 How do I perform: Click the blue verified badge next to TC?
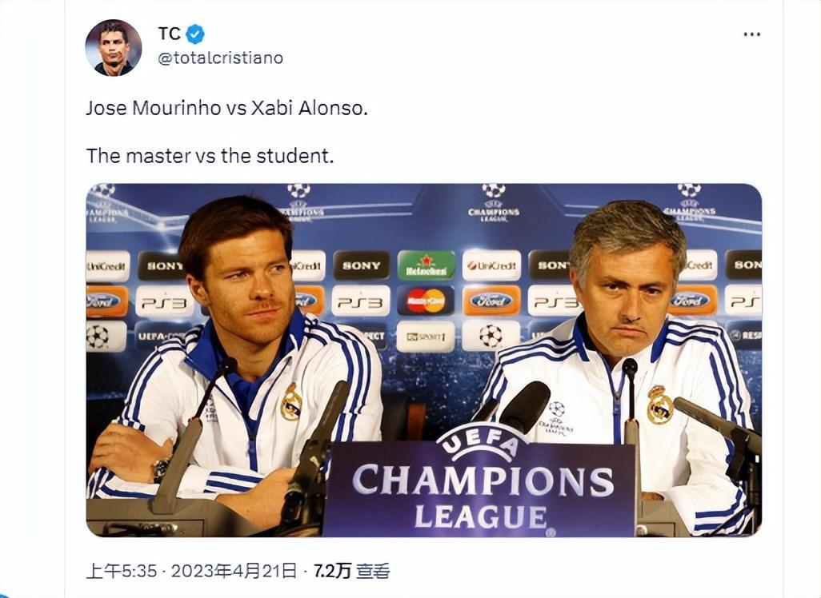click(x=195, y=34)
